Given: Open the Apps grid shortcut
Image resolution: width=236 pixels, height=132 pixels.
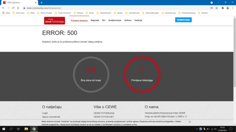Looking at the screenshot, I should coord(6,13).
